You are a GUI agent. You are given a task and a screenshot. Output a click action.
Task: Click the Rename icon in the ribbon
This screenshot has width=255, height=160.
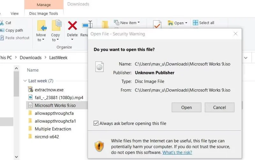point(87,25)
